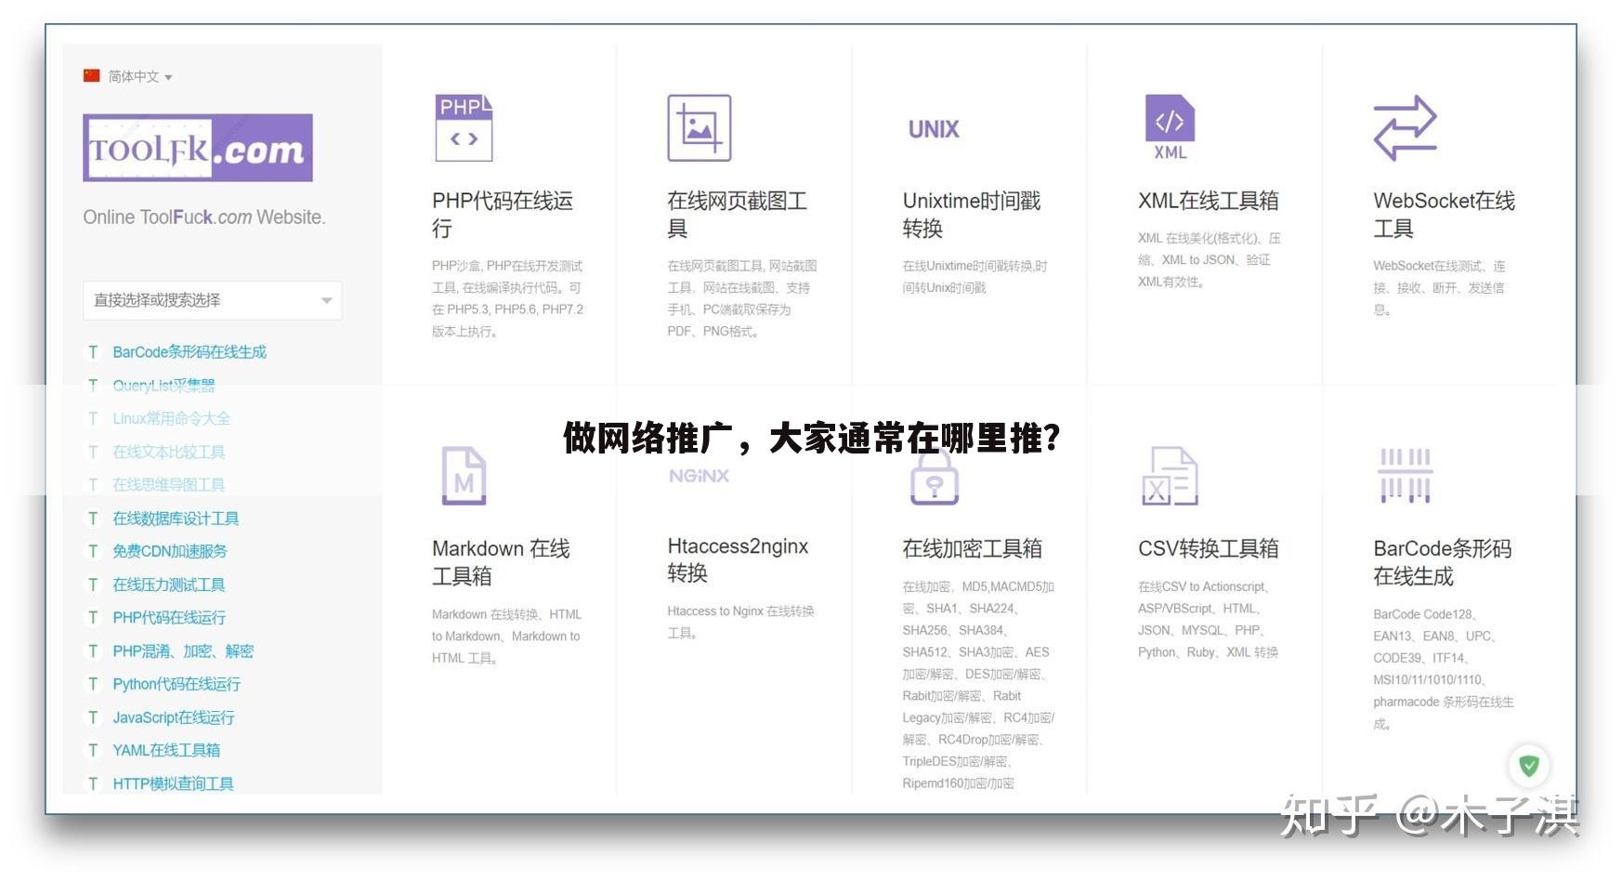The height and width of the screenshot is (881, 1622).
Task: Select the XML在线工具箱 icon
Action: click(1169, 123)
